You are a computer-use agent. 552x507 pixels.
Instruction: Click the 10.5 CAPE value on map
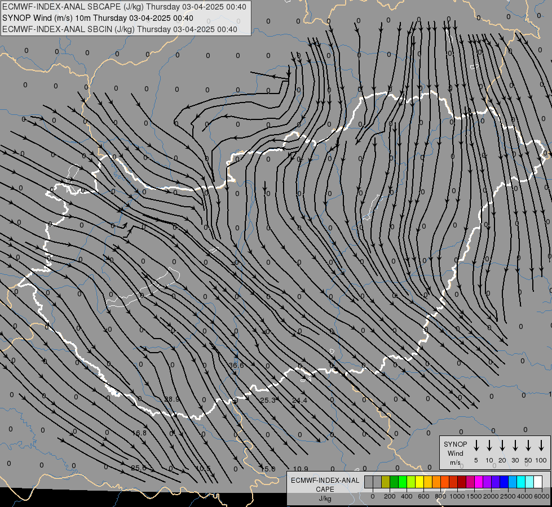tap(203, 468)
